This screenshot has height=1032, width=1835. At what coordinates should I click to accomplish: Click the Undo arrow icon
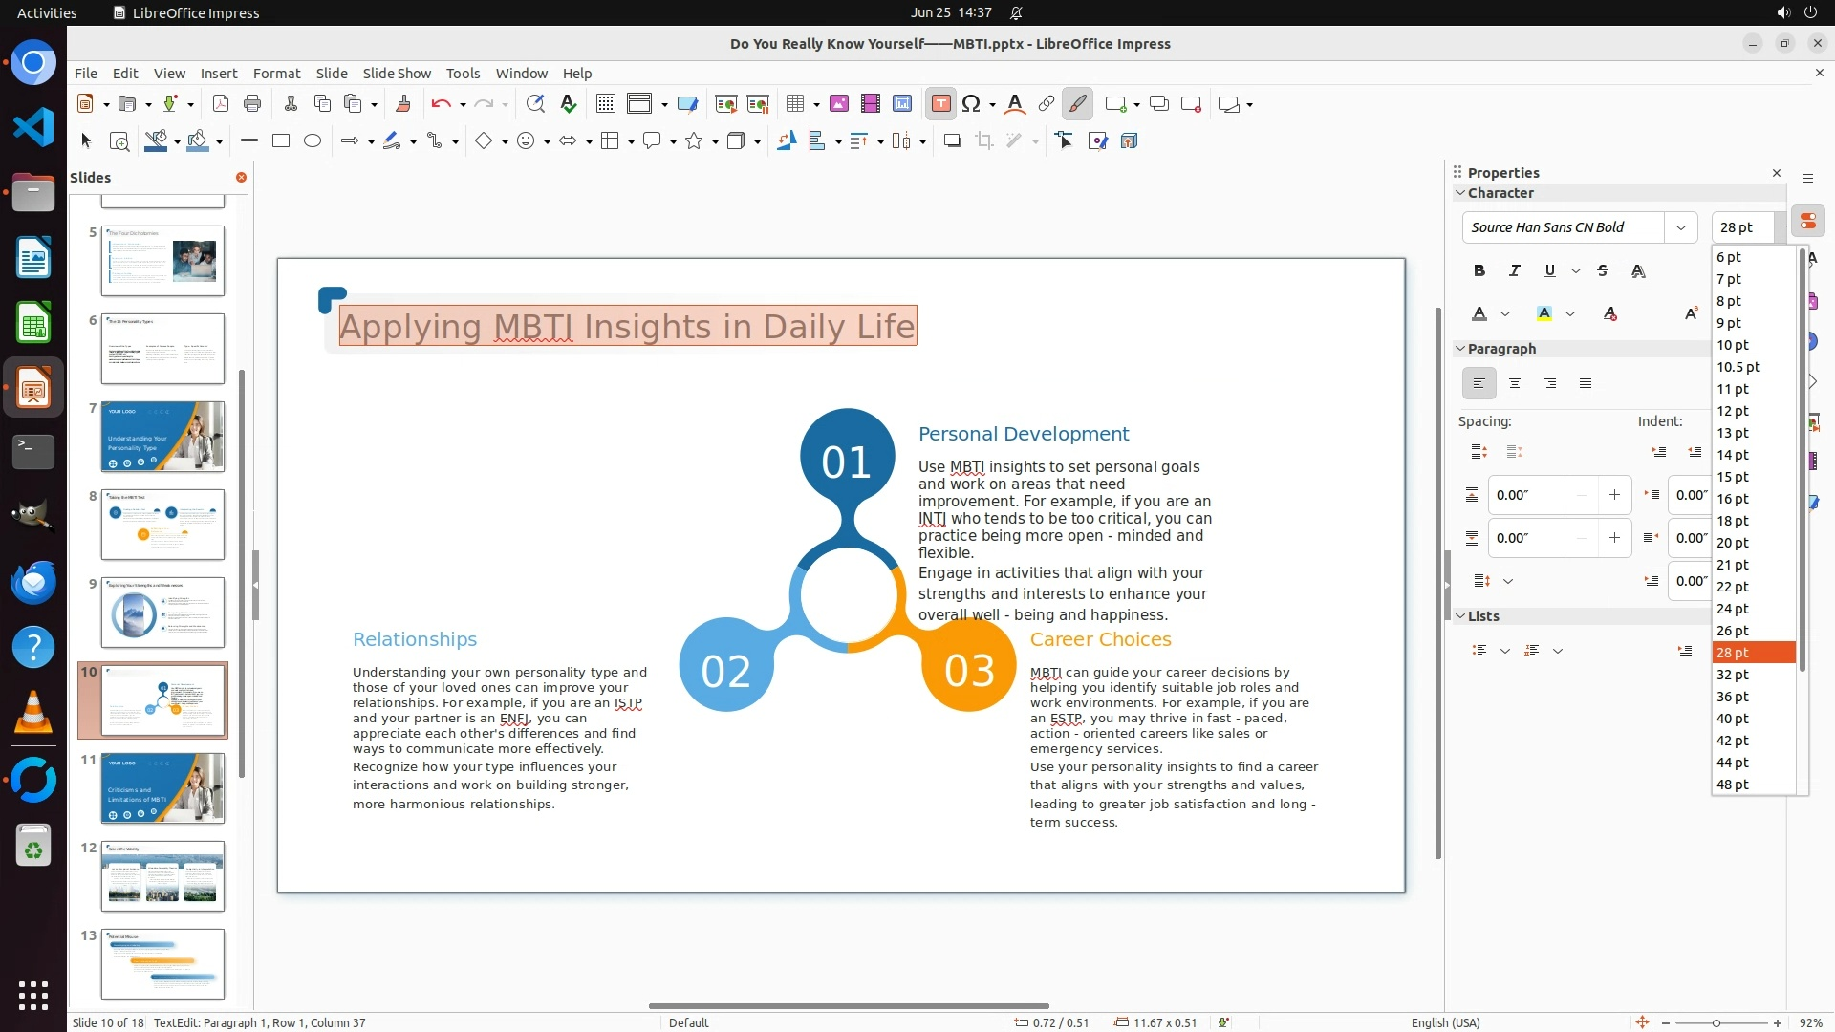pos(441,104)
